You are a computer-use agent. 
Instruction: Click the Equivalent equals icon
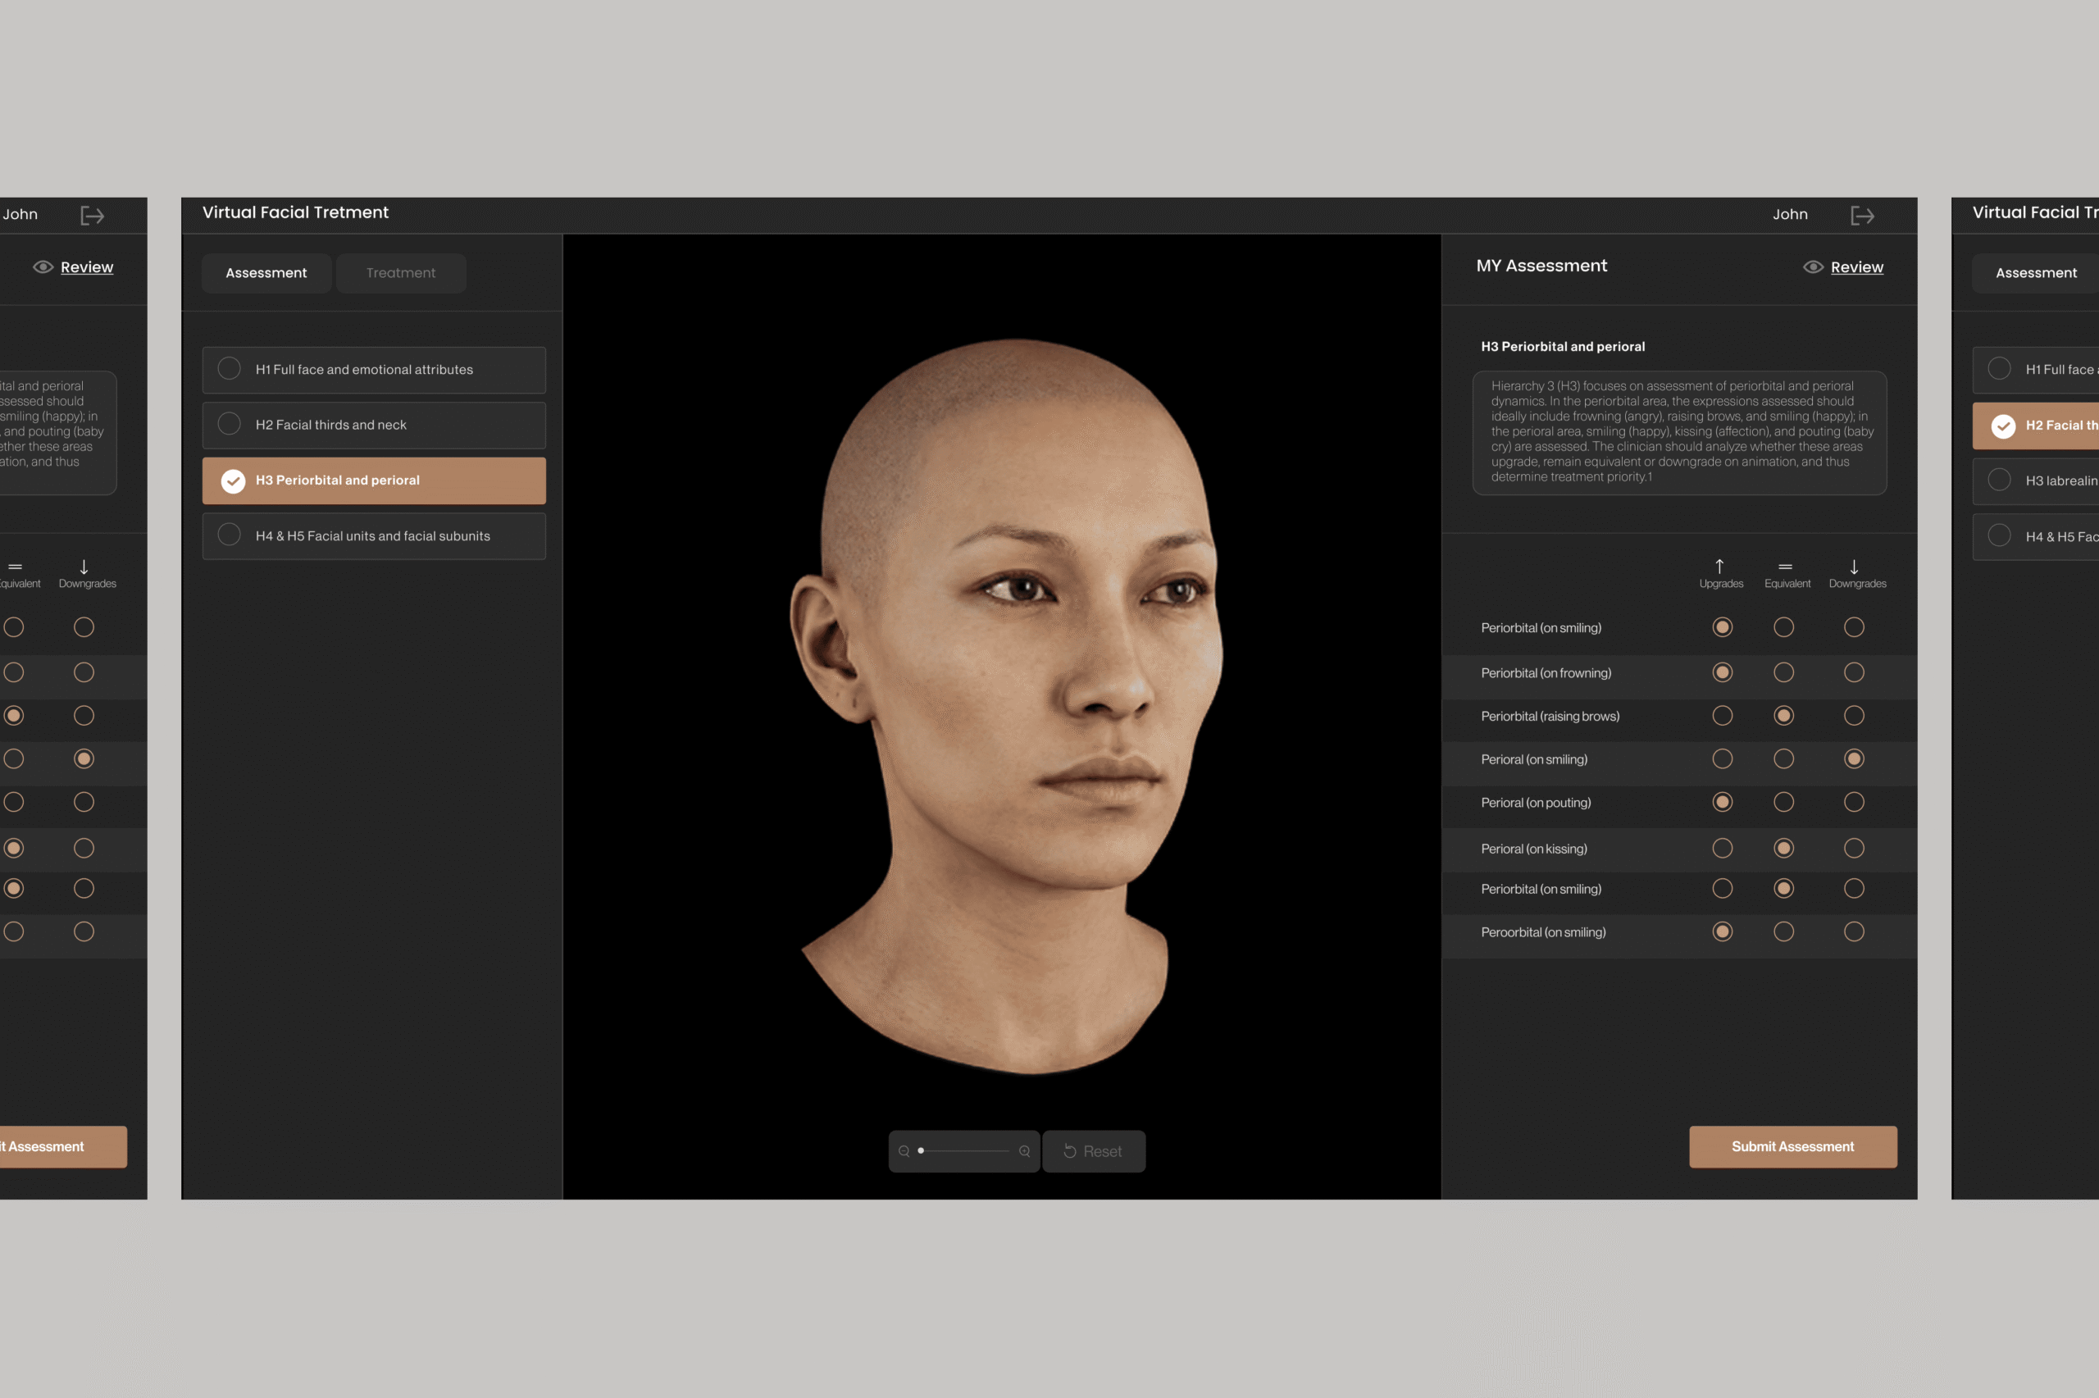click(x=1784, y=566)
